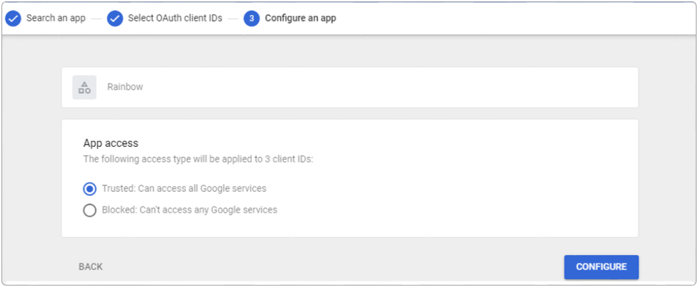Click the blank area of the Rainbow card
Image resolution: width=698 pixels, height=287 pixels.
tap(399, 87)
